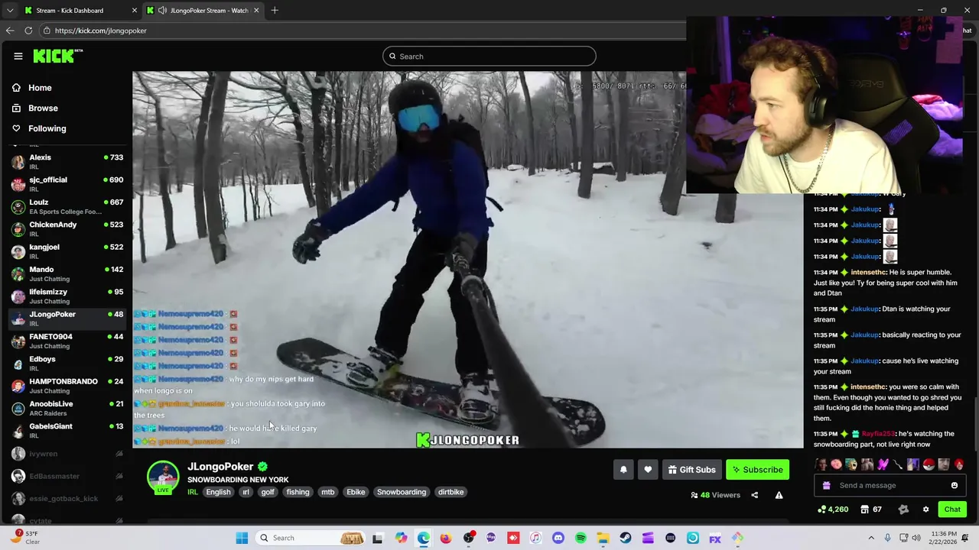
Task: Click the green Chat send button
Action: point(952,510)
